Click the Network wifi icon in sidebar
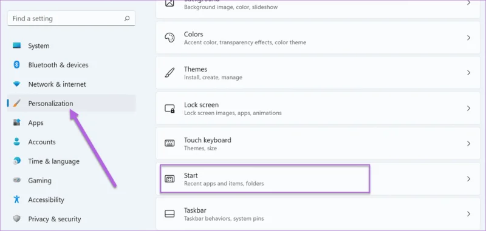The width and height of the screenshot is (486, 231). [17, 84]
